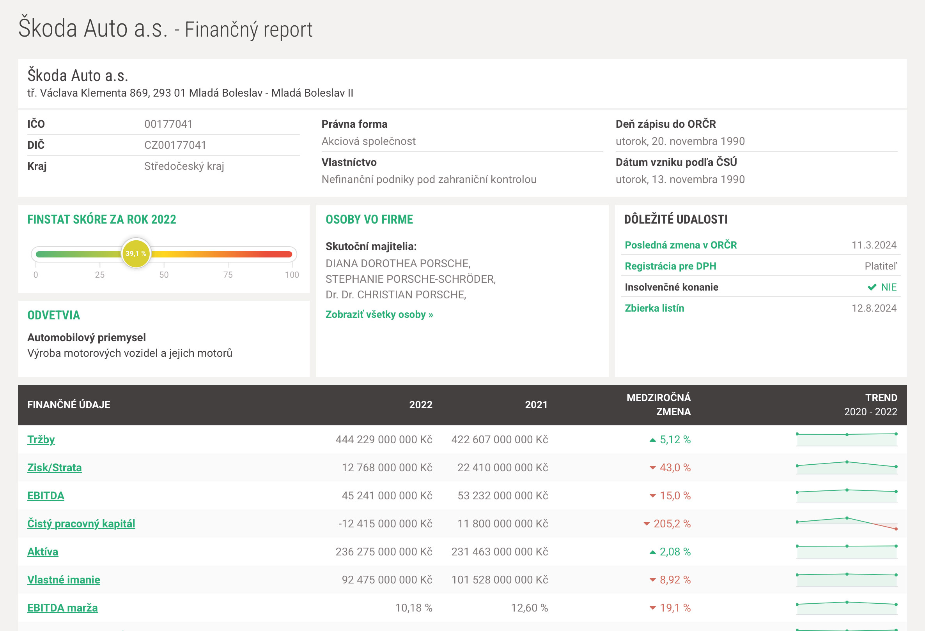The image size is (925, 631).
Task: Click the up arrow beside 2,08 %
Action: (652, 552)
